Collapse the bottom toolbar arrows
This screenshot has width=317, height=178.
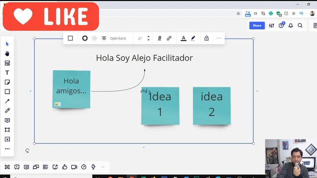(103, 167)
